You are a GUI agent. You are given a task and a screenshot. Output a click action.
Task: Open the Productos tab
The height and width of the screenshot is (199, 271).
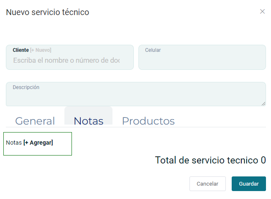pyautogui.click(x=148, y=121)
